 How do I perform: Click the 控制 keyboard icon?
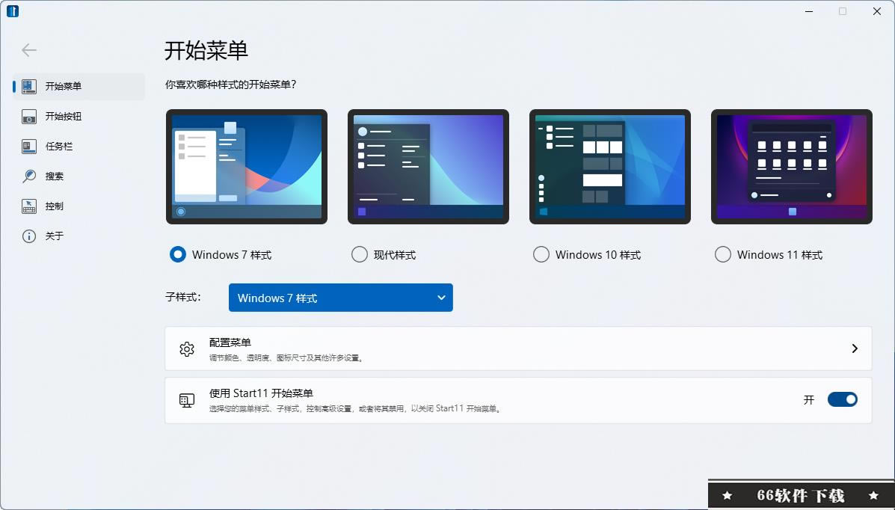(29, 206)
